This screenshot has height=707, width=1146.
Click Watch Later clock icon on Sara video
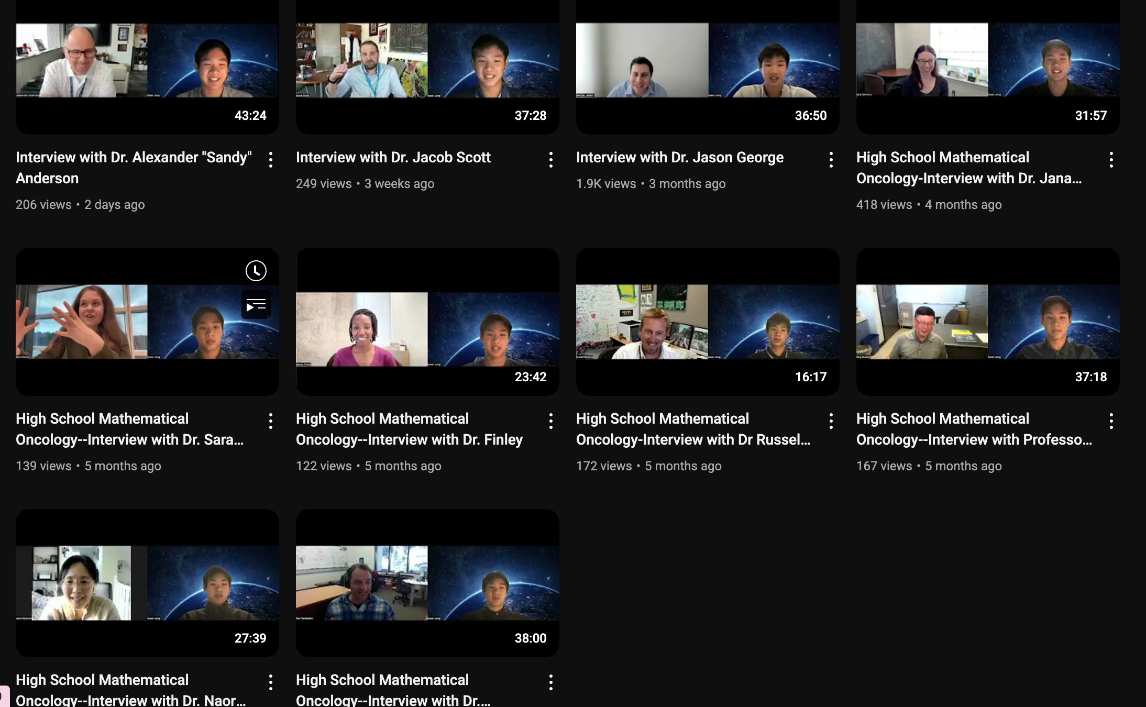tap(256, 271)
